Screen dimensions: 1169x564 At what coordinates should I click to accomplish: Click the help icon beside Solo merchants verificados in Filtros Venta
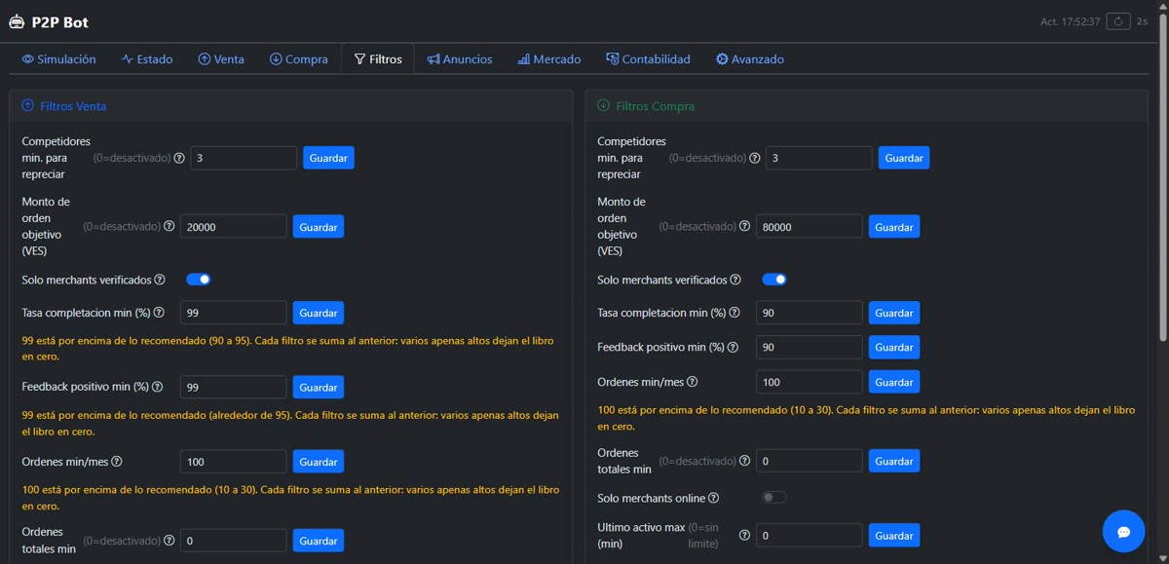point(160,280)
